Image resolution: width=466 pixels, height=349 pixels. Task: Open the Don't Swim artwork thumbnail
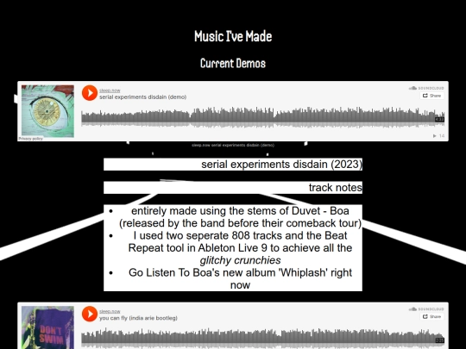(47, 327)
